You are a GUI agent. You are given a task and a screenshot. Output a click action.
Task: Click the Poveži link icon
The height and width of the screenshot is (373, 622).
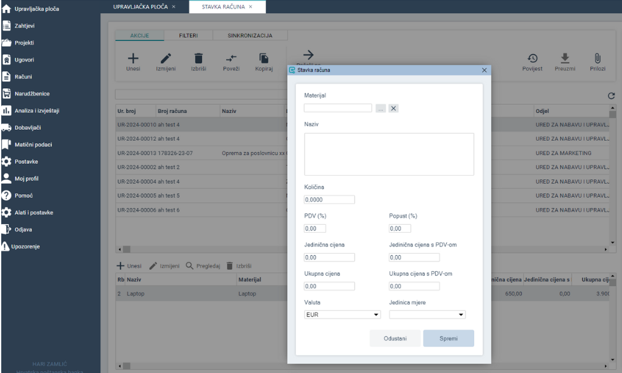coord(231,58)
